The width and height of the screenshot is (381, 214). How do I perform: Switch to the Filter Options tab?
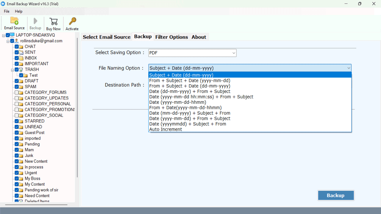172,37
